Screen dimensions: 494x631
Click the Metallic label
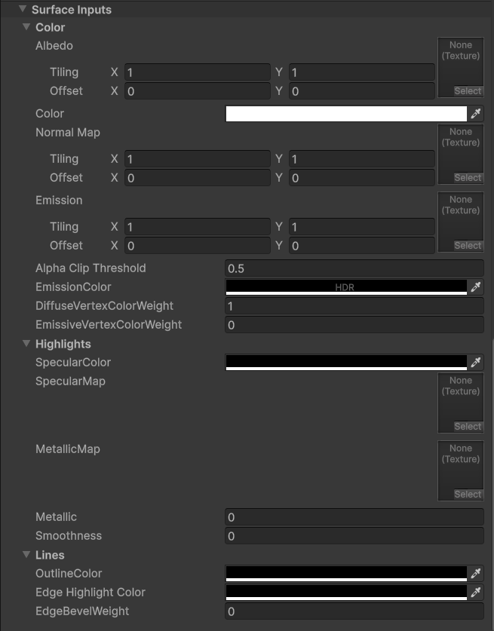pos(56,517)
